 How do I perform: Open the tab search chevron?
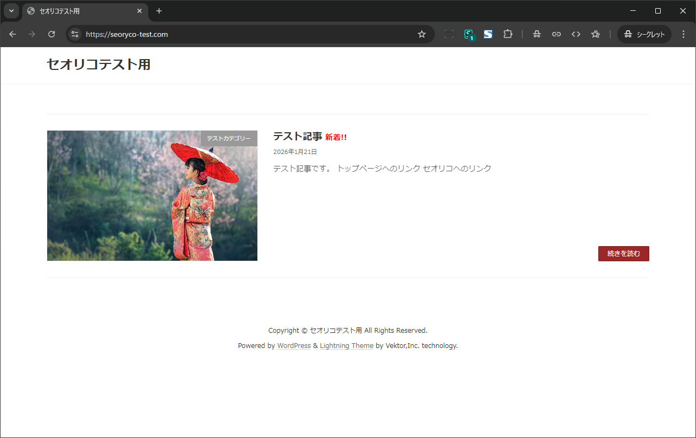[x=11, y=11]
